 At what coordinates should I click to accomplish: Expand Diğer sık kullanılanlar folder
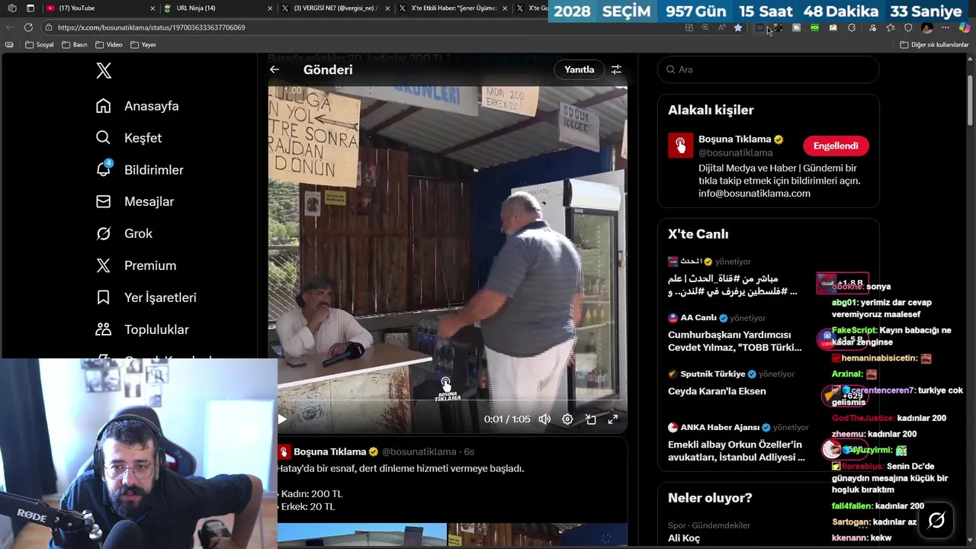pyautogui.click(x=934, y=45)
